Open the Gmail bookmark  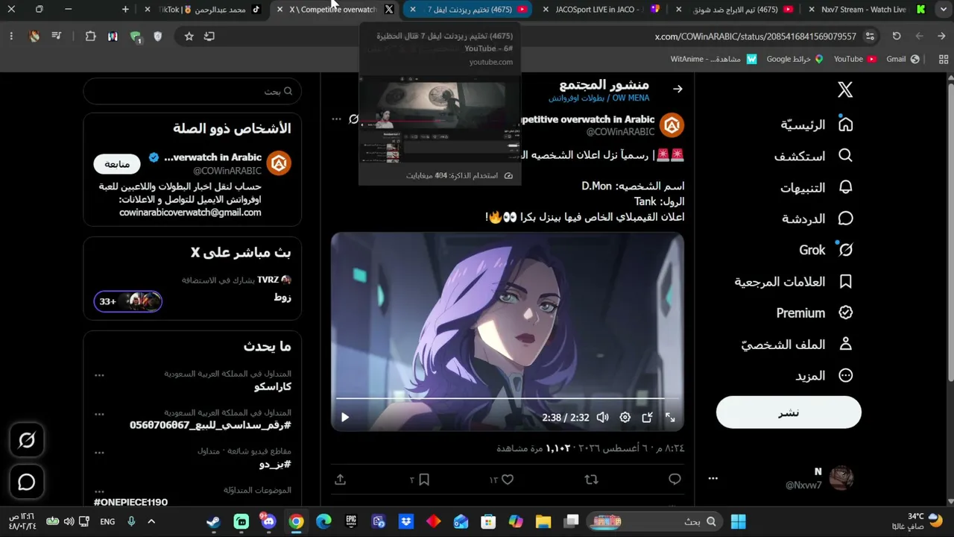902,59
